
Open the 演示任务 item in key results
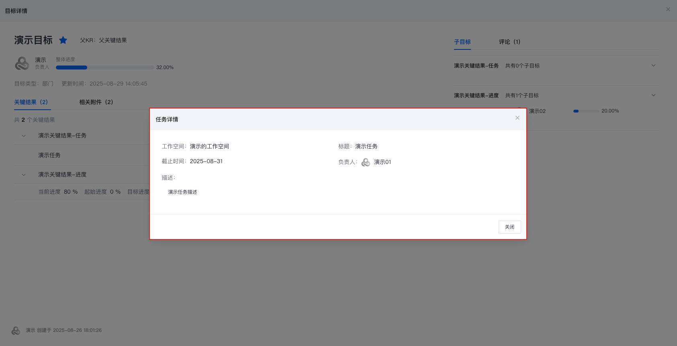pyautogui.click(x=49, y=155)
